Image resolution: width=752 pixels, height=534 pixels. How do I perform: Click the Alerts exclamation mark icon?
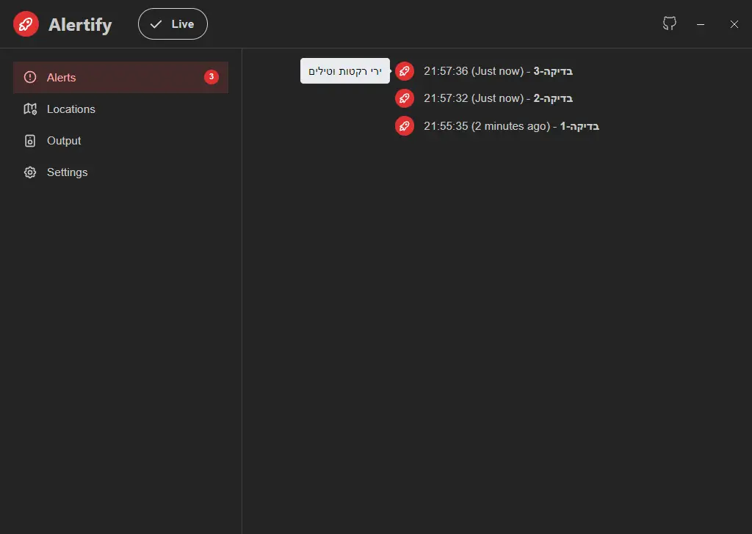point(29,77)
